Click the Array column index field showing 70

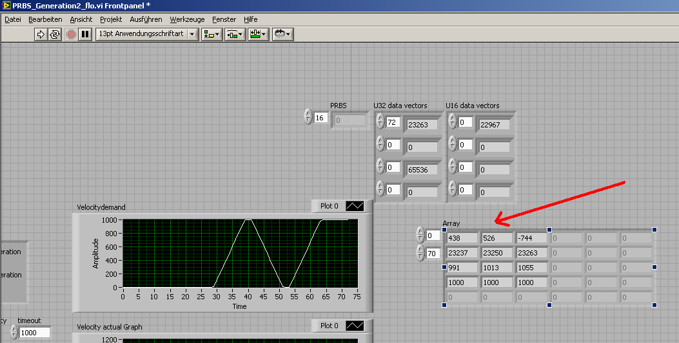pos(433,254)
